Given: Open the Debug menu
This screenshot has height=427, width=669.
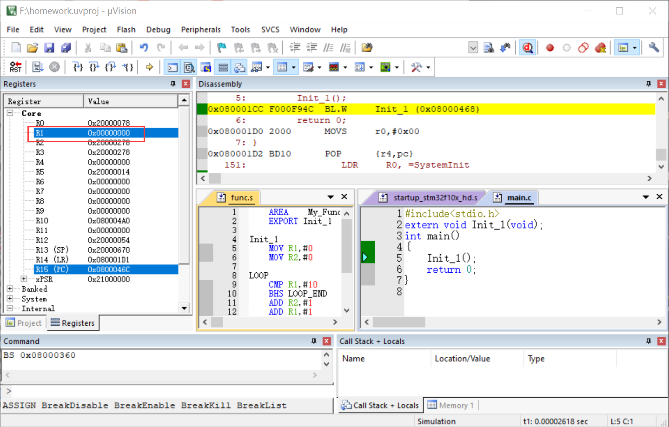Looking at the screenshot, I should point(158,29).
